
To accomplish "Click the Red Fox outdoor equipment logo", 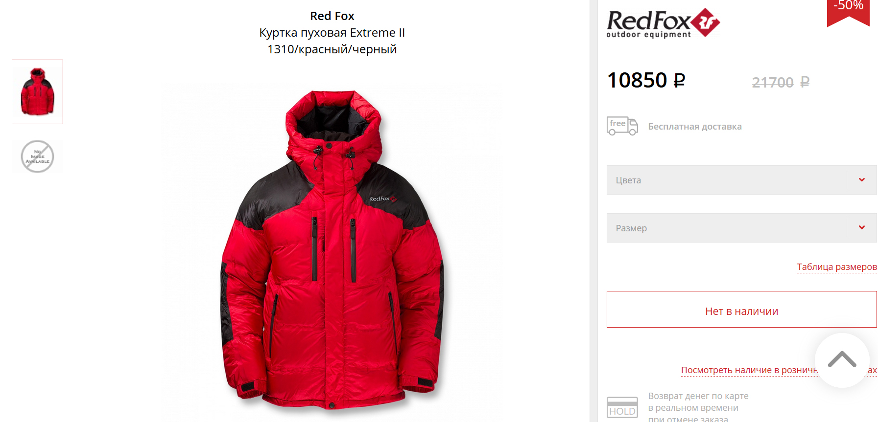I will (663, 23).
